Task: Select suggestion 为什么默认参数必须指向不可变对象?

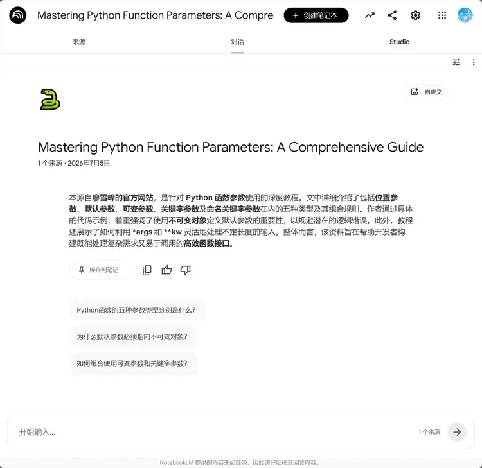Action: point(133,337)
